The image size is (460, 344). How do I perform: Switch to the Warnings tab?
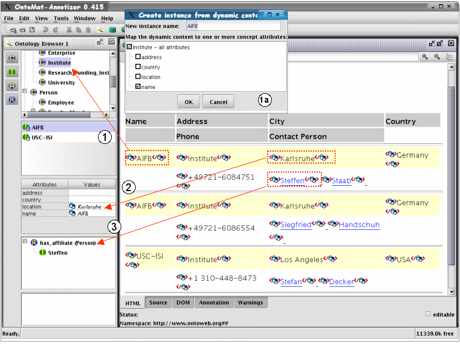250,303
